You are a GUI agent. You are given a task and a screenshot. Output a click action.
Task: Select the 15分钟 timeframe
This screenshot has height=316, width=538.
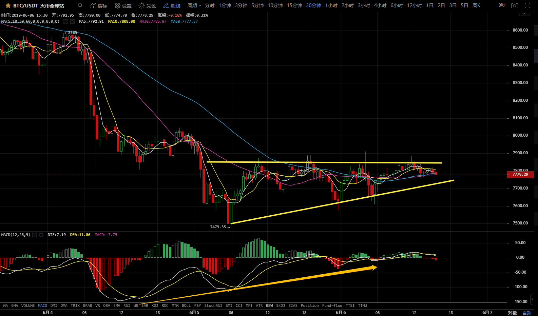pyautogui.click(x=294, y=5)
